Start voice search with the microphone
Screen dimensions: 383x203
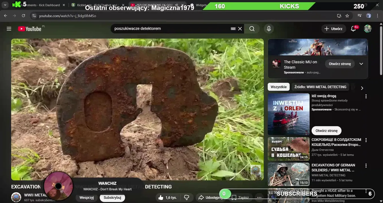269,28
